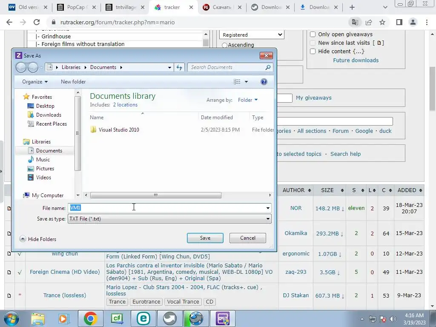Click the Name column header
The image size is (436, 327).
pyautogui.click(x=97, y=118)
